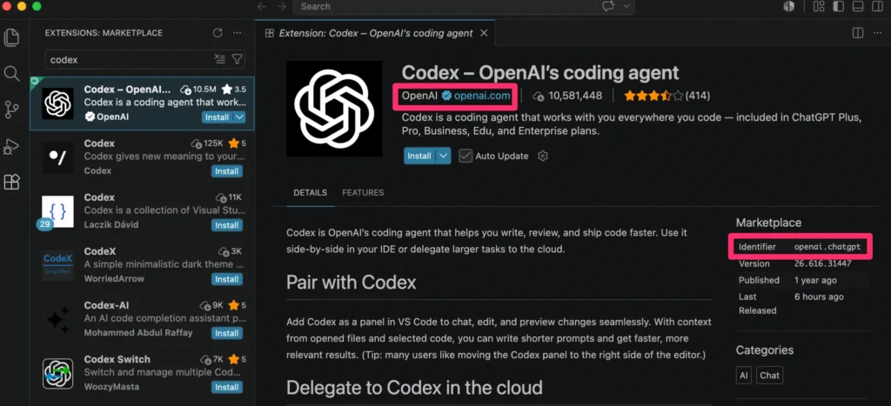The image size is (891, 406).
Task: Install the CodeX theme by WorriedArrow
Action: point(227,279)
